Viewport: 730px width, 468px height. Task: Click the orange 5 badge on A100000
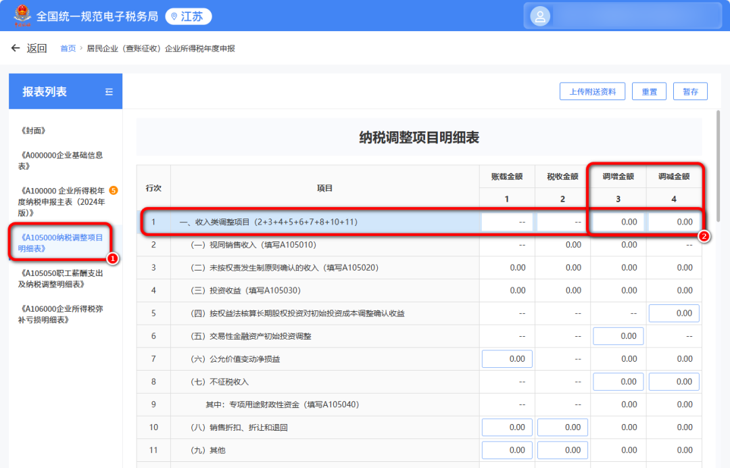coord(113,191)
